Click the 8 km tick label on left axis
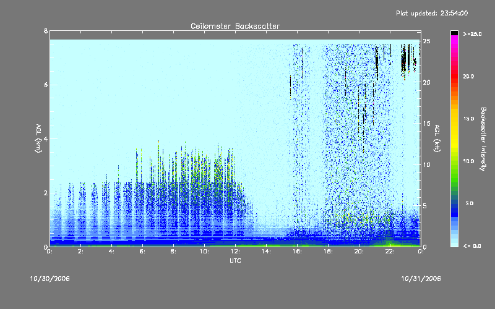This screenshot has height=309, width=495. coord(46,31)
